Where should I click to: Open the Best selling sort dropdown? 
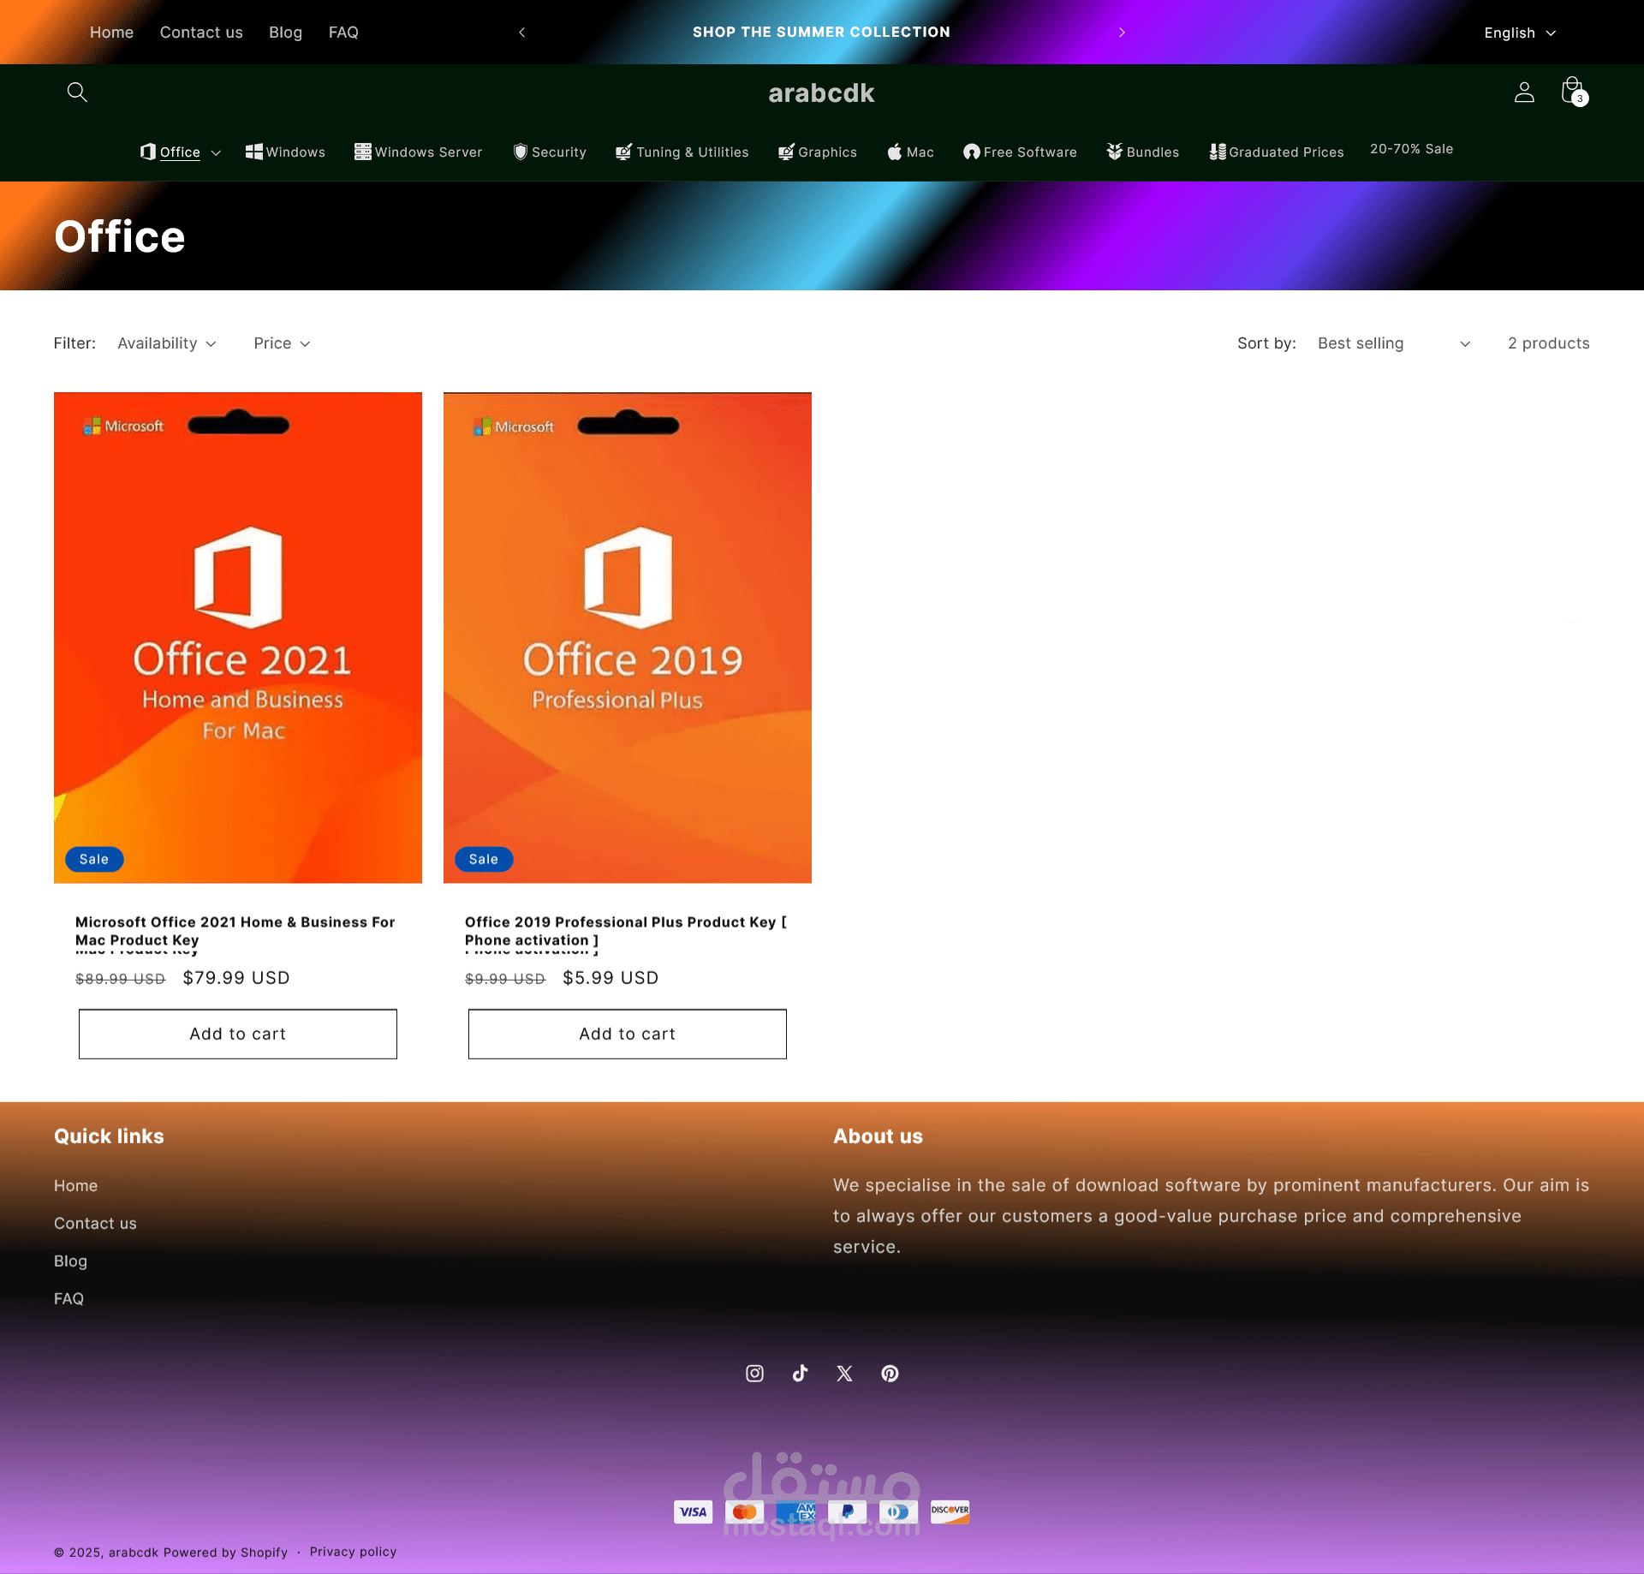(1393, 343)
